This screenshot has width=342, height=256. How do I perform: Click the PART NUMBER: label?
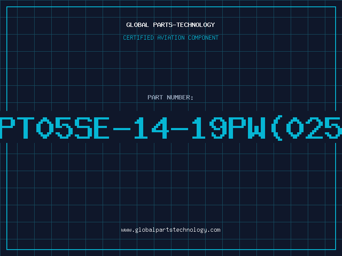click(x=171, y=97)
